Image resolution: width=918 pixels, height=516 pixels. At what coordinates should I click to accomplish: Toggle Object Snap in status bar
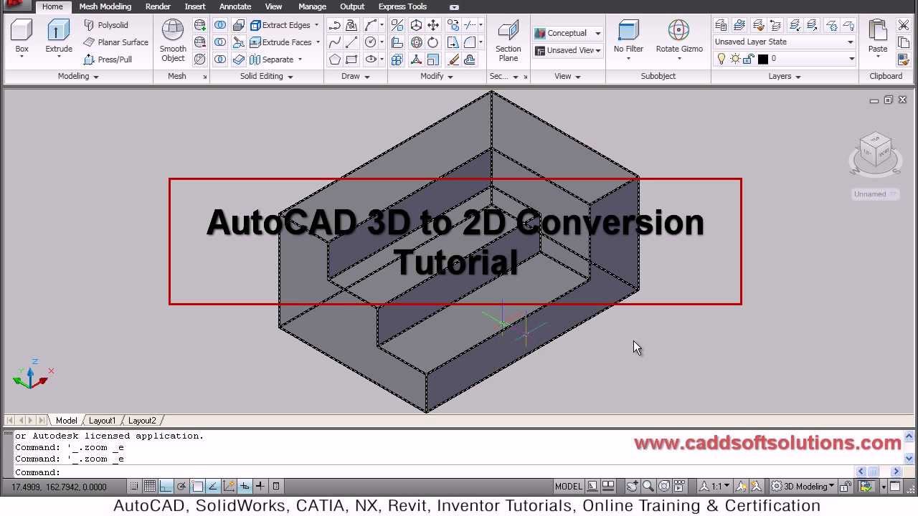coord(197,487)
